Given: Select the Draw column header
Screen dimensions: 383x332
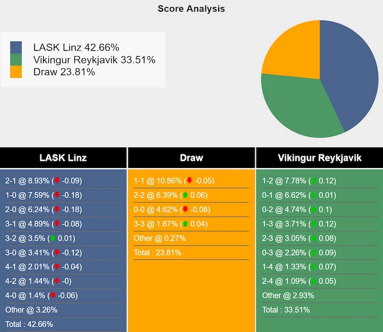Looking at the screenshot, I should (x=191, y=158).
